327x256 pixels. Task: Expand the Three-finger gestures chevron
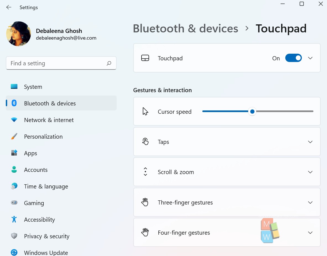click(310, 202)
